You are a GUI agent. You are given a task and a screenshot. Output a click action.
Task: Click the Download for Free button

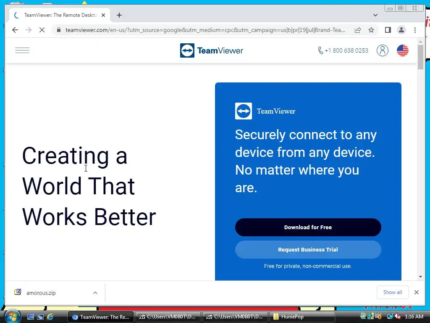pyautogui.click(x=308, y=228)
